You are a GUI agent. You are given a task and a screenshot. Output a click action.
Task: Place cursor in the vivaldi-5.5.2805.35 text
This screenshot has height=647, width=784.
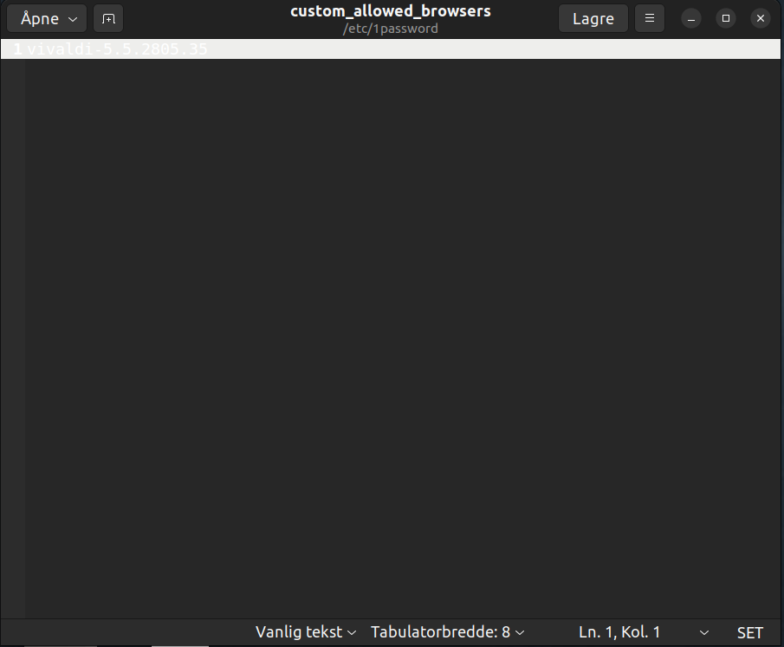117,49
